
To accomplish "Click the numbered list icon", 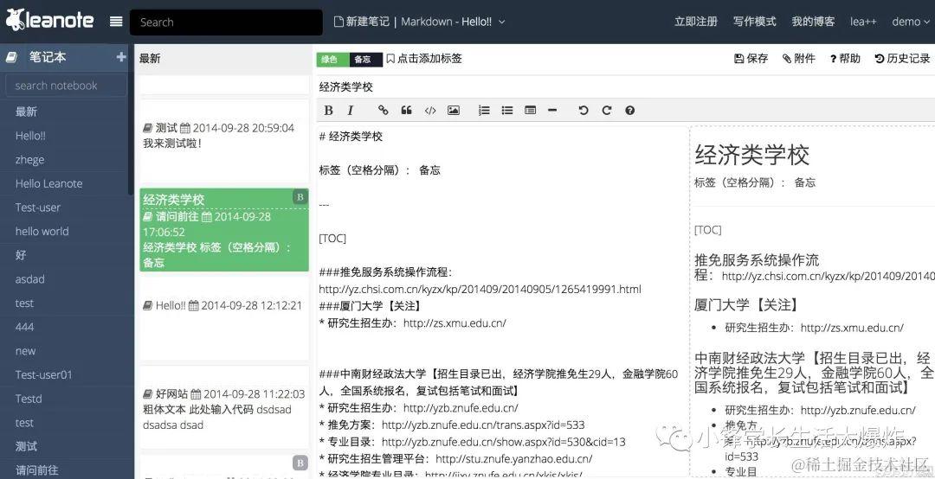I will coord(484,110).
